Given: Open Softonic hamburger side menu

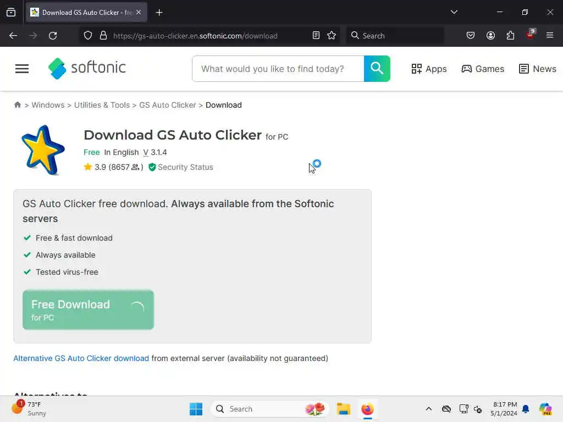Looking at the screenshot, I should click(x=22, y=69).
